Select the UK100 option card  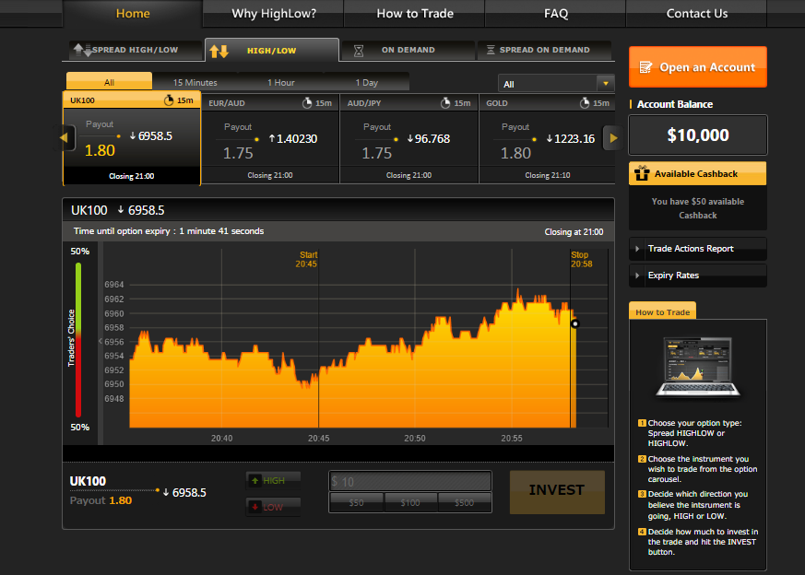coord(132,138)
